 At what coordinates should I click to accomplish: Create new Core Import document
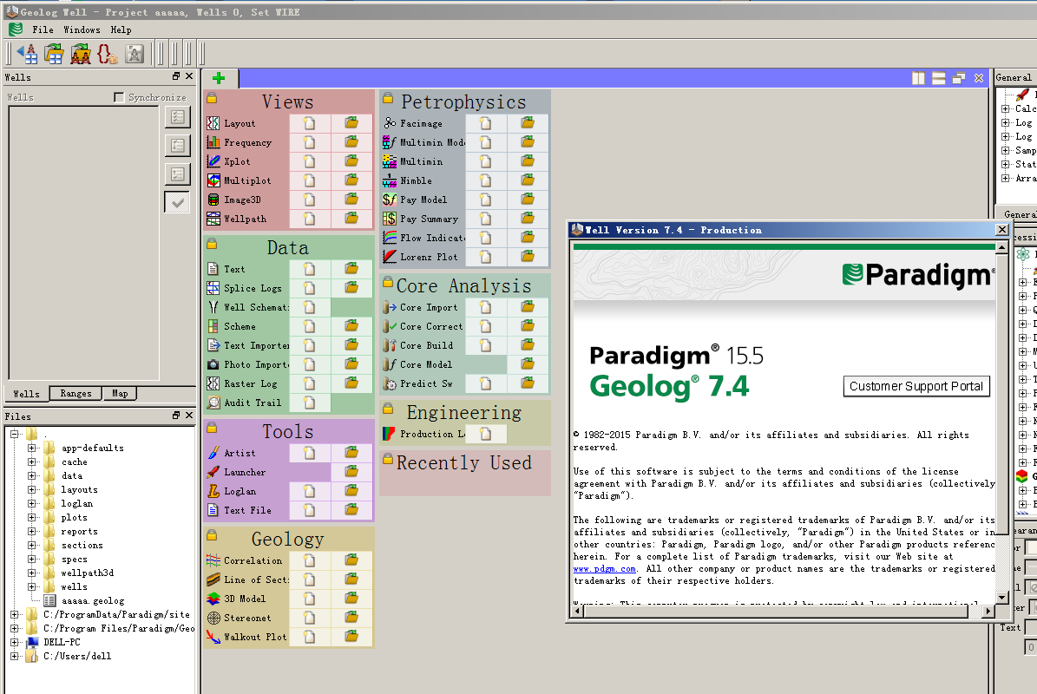click(485, 307)
